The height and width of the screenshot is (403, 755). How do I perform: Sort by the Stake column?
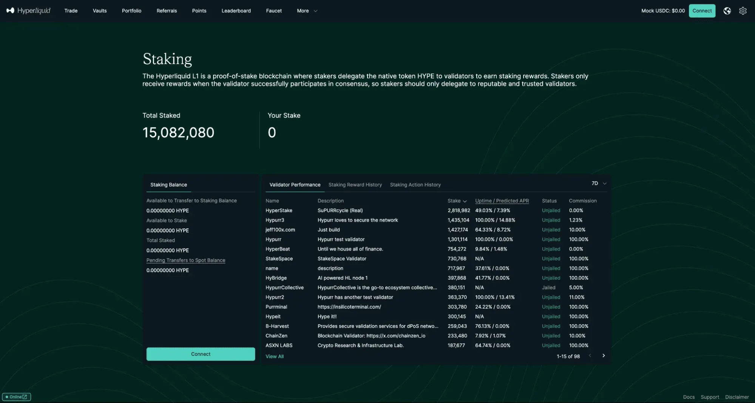[457, 201]
